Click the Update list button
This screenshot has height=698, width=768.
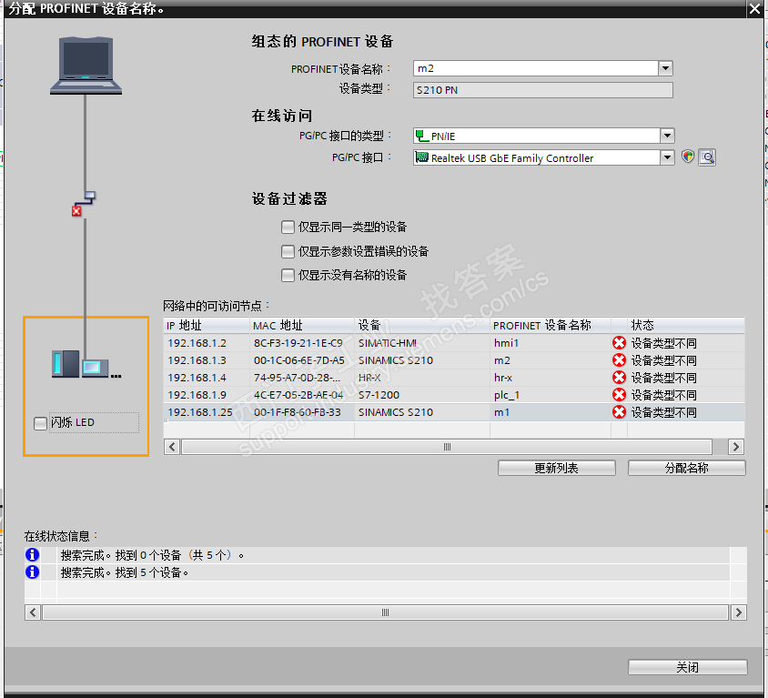click(556, 468)
